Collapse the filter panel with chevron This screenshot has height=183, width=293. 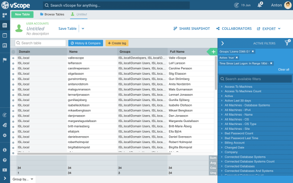click(223, 43)
